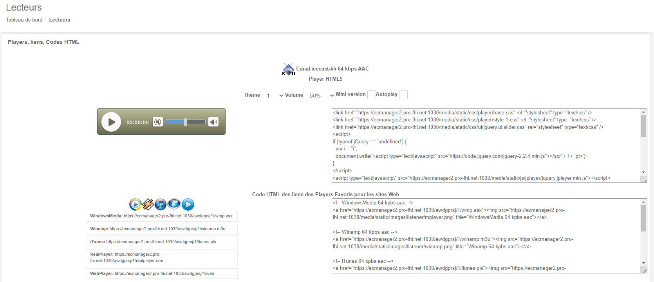This screenshot has width=654, height=282.
Task: Select the RealPlayer realplayer.ram URL row
Action: (x=162, y=258)
